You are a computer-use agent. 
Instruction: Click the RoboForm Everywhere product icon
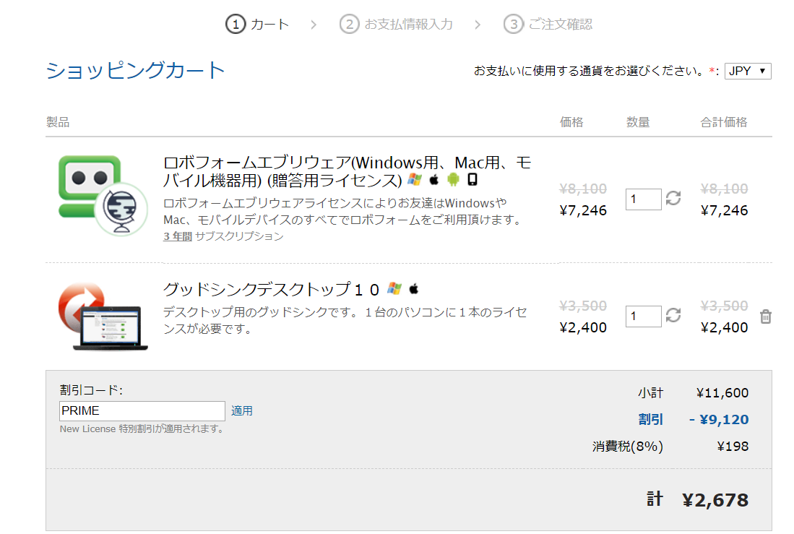click(x=103, y=196)
